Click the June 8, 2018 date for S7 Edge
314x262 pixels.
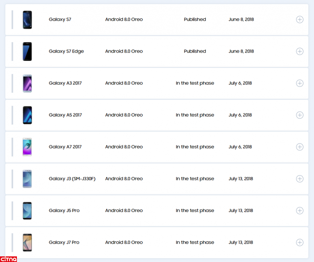pyautogui.click(x=241, y=51)
